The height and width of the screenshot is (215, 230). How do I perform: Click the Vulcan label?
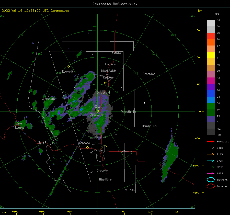130,190
